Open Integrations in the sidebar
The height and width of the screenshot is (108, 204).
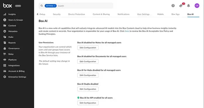14,65
